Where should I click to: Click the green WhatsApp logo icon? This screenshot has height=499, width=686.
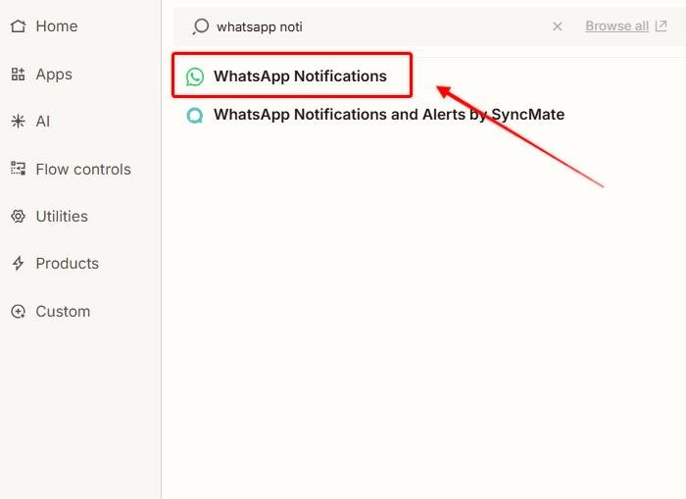coord(195,76)
